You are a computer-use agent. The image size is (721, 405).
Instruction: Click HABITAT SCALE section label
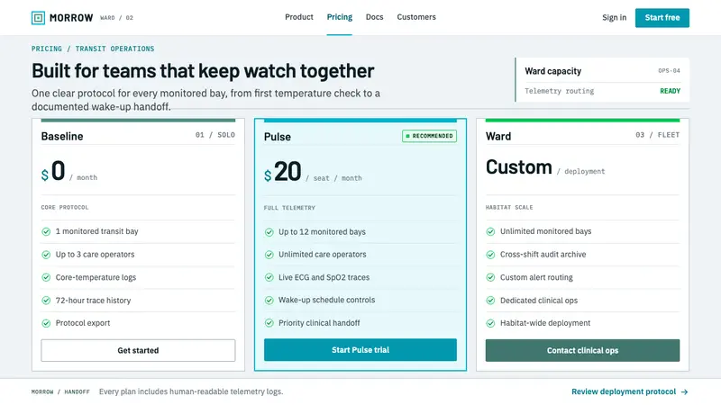click(509, 208)
